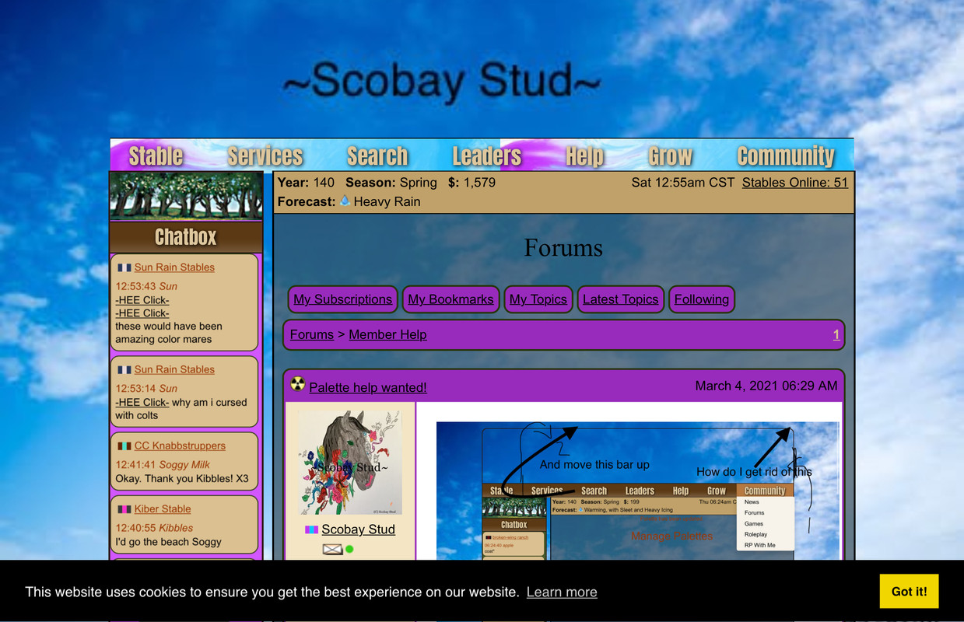Open the Leaders menu
Image resolution: width=964 pixels, height=622 pixels.
click(486, 156)
